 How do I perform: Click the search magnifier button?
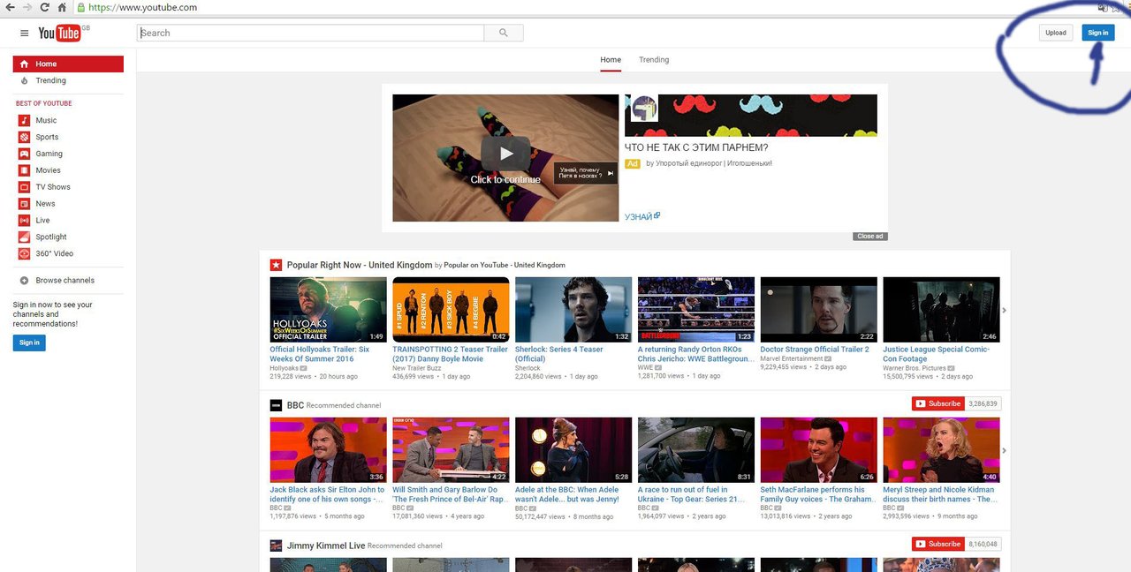[504, 33]
